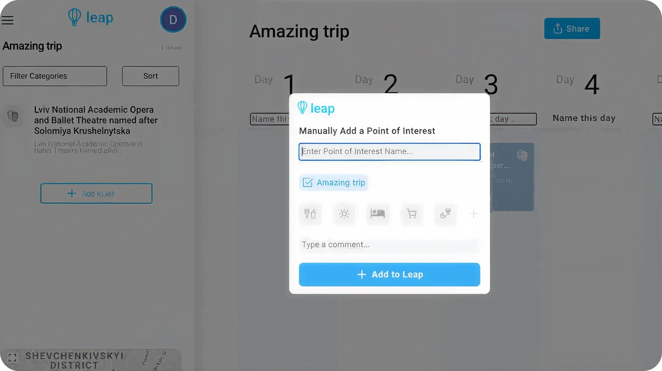Click the Add to list button
This screenshot has height=371, width=662.
(x=96, y=193)
